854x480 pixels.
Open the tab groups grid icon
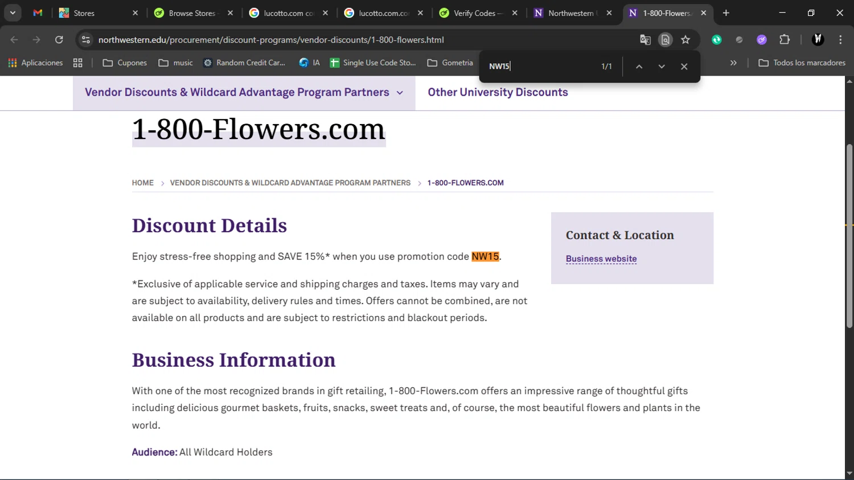pyautogui.click(x=78, y=63)
